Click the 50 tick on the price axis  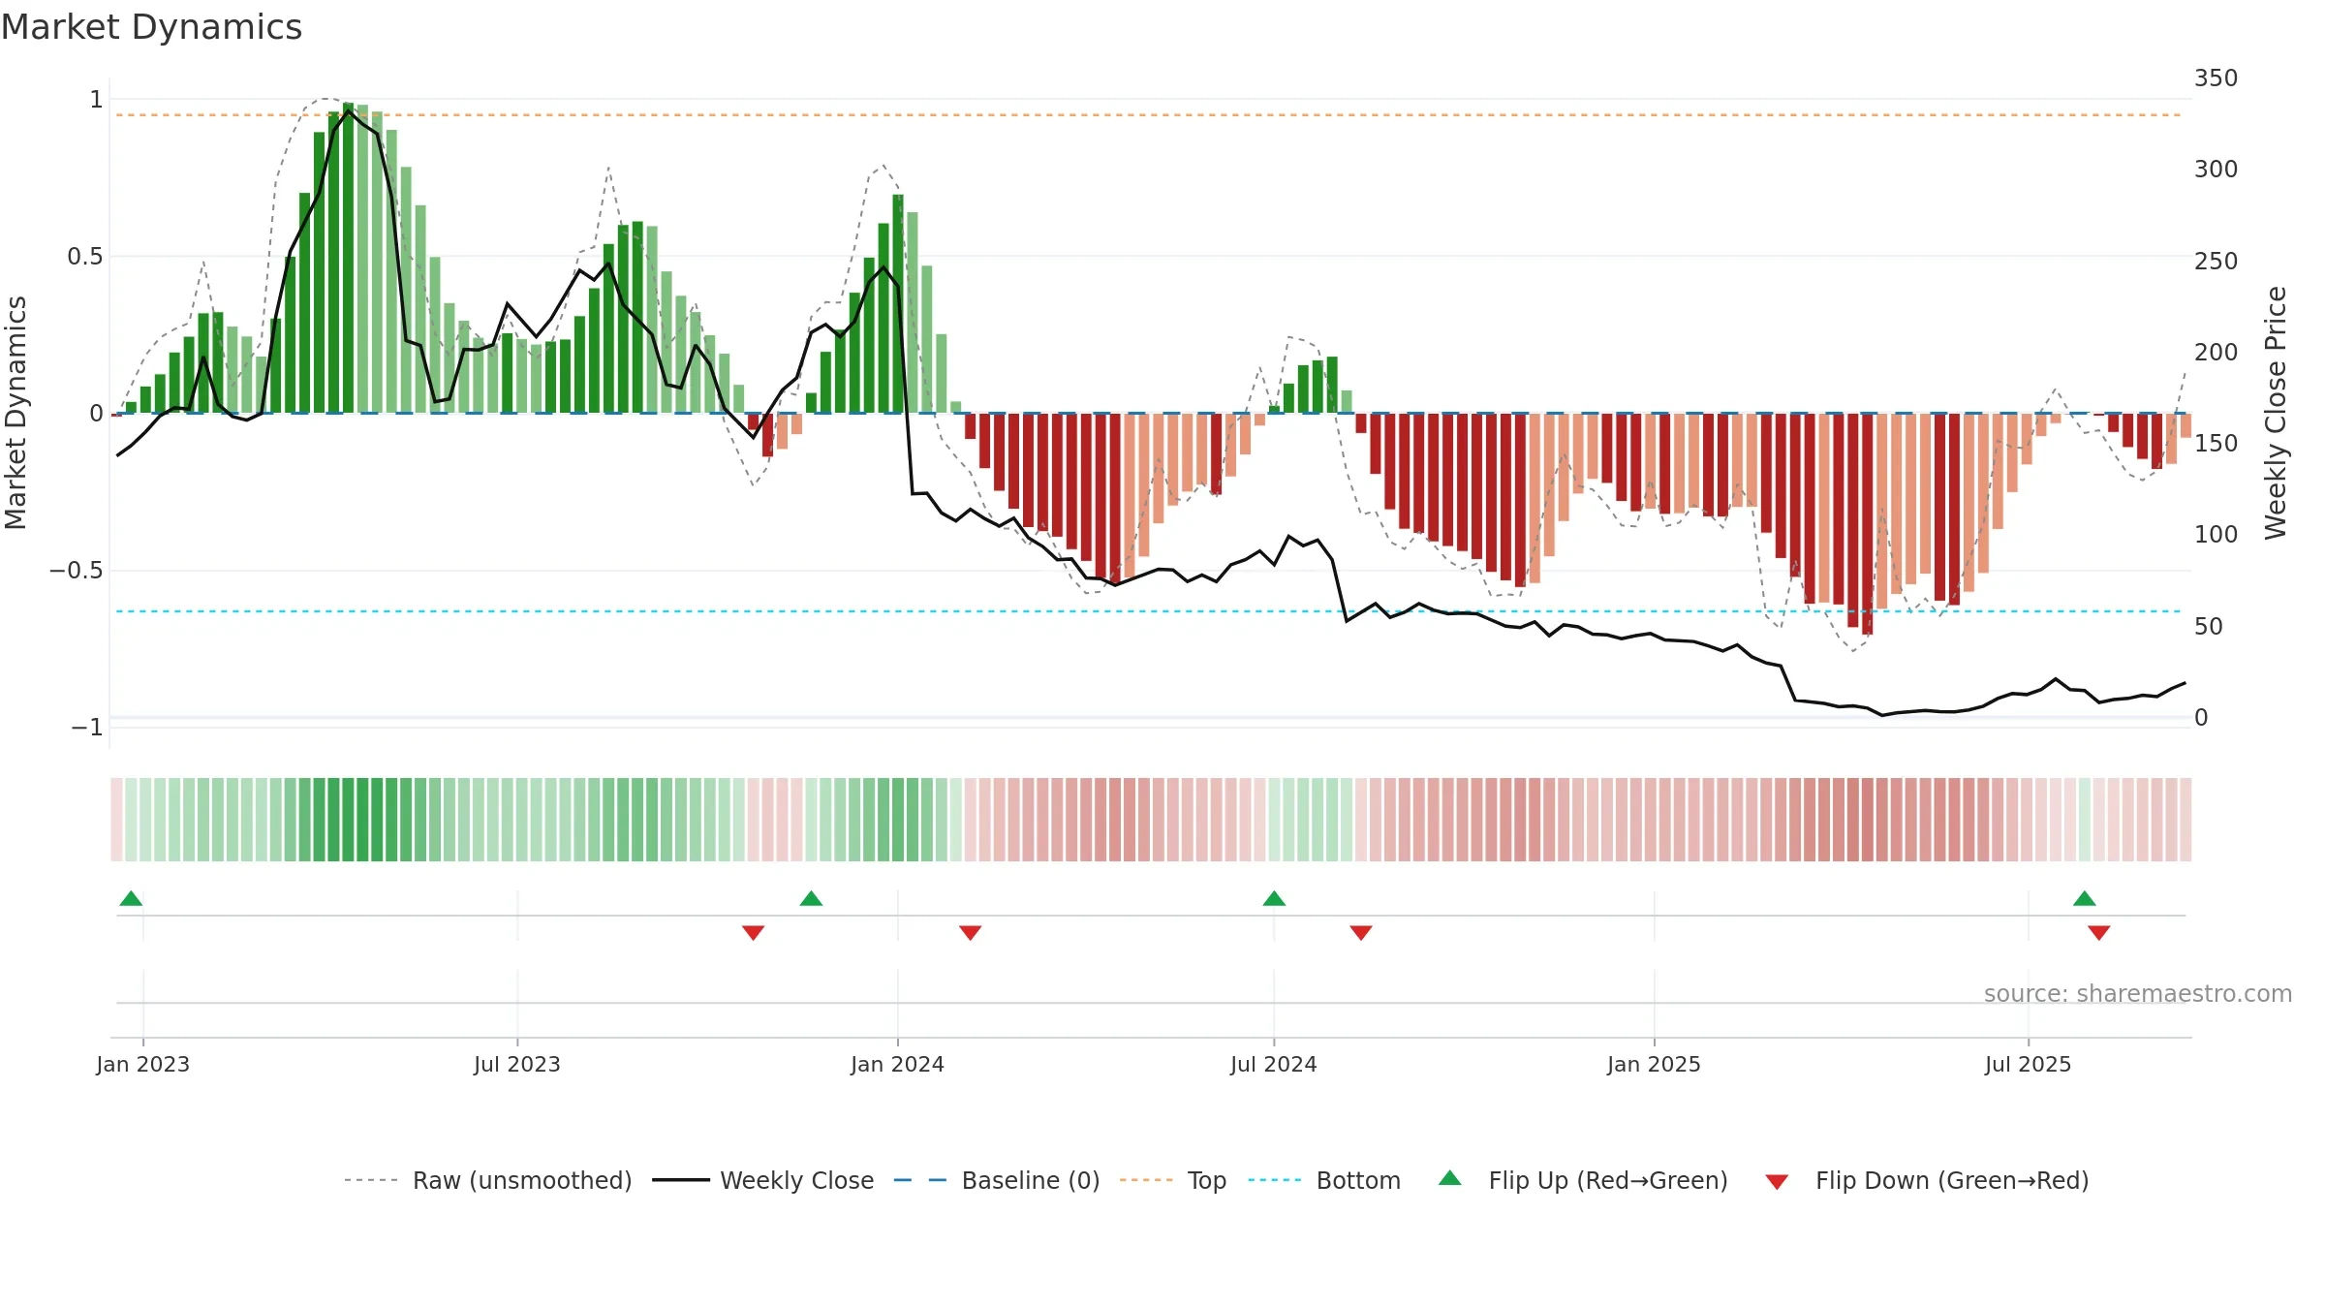click(x=2208, y=626)
